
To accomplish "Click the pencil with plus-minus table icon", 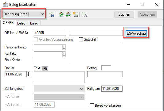I will (x=68, y=14).
